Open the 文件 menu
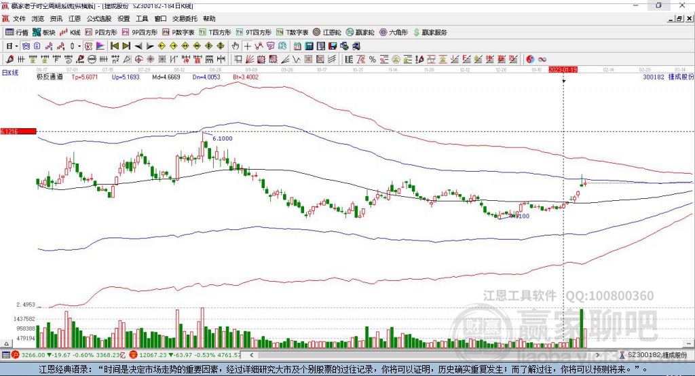 20,19
